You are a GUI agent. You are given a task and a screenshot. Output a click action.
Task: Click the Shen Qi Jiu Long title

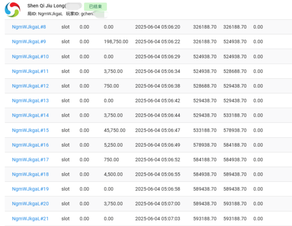(47, 6)
